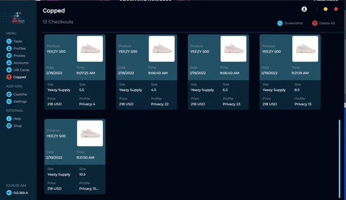This screenshot has width=346, height=200.
Task: Open Captcha add-on label
Action: click(20, 94)
